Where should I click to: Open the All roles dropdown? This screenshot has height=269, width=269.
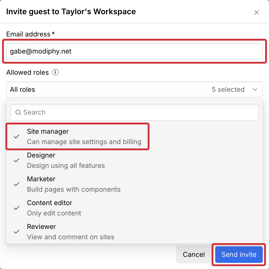[x=134, y=89]
